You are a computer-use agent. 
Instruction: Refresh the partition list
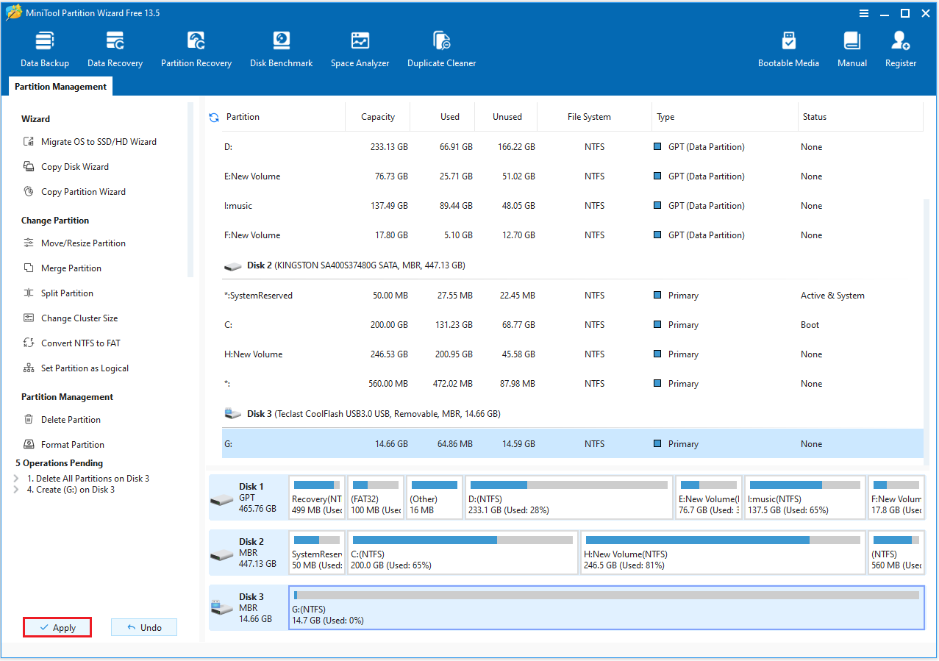pos(213,116)
